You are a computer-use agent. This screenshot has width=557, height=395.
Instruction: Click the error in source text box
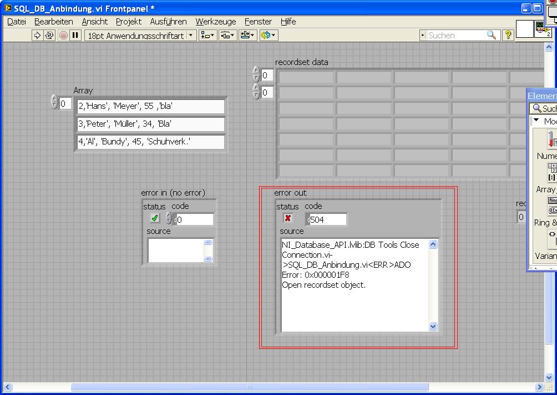coord(176,250)
